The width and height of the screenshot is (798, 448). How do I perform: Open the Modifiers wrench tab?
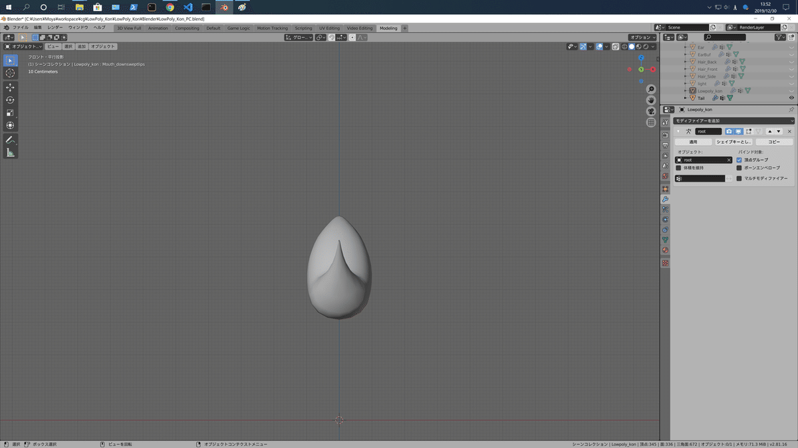[665, 199]
